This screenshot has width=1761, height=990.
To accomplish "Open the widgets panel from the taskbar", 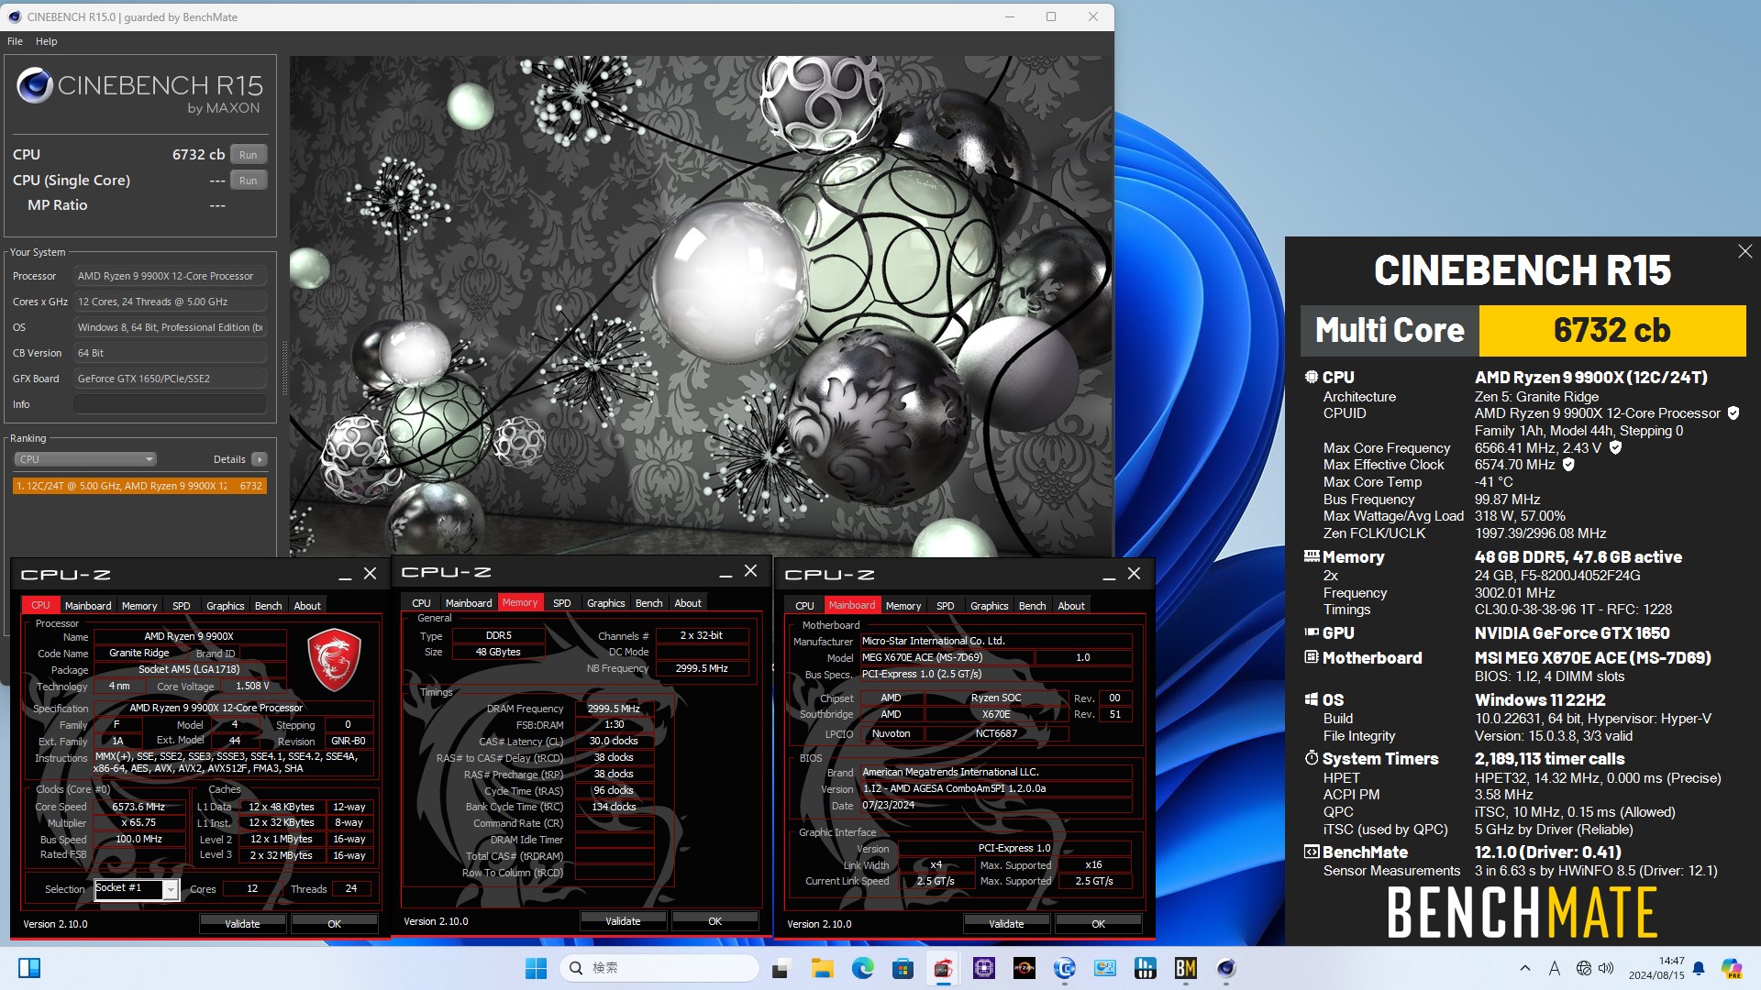I will tap(29, 968).
